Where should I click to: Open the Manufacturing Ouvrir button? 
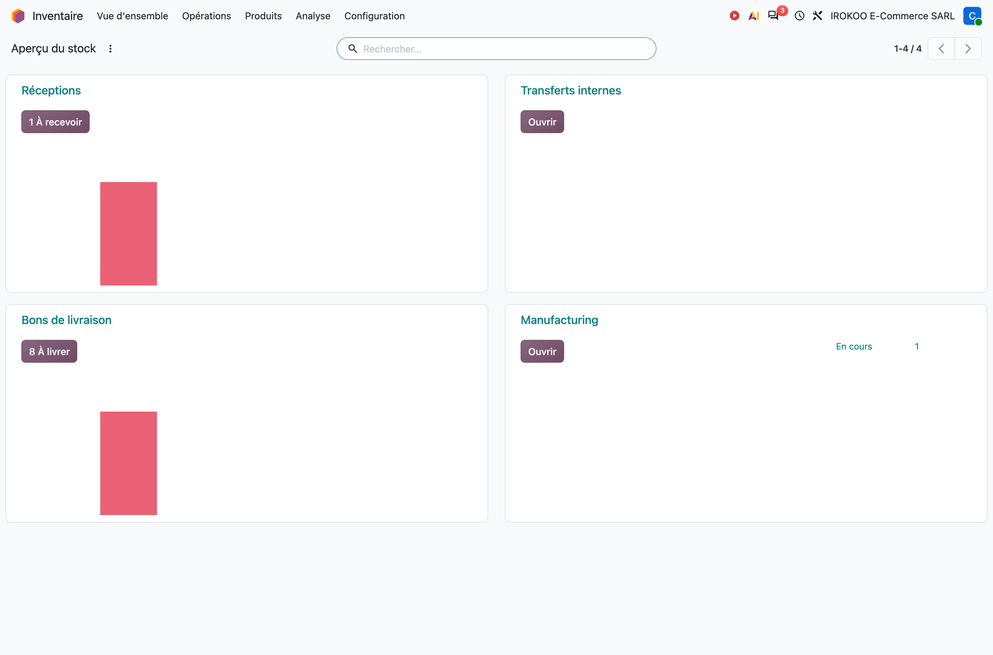tap(542, 352)
